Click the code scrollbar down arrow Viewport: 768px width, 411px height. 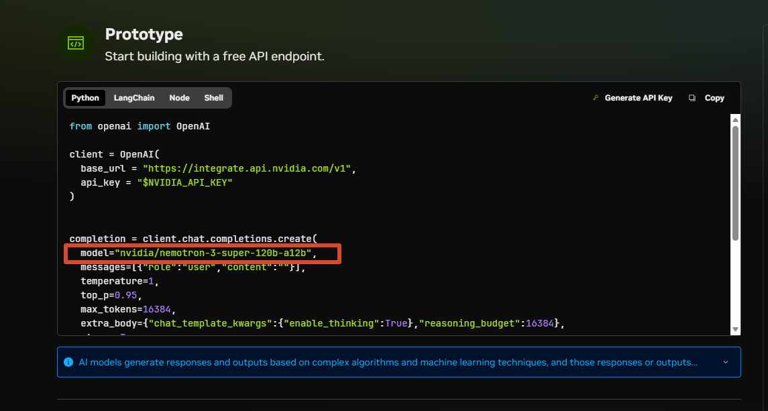(x=735, y=329)
